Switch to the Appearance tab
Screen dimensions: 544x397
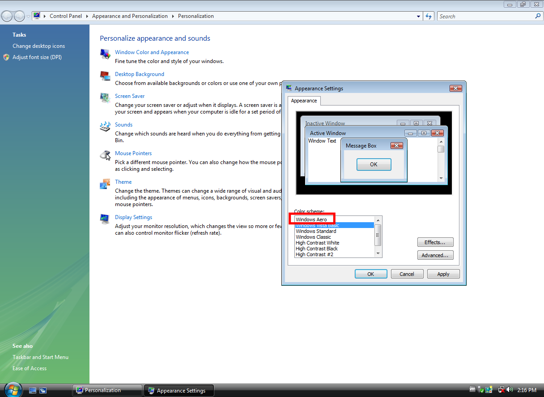click(x=304, y=101)
